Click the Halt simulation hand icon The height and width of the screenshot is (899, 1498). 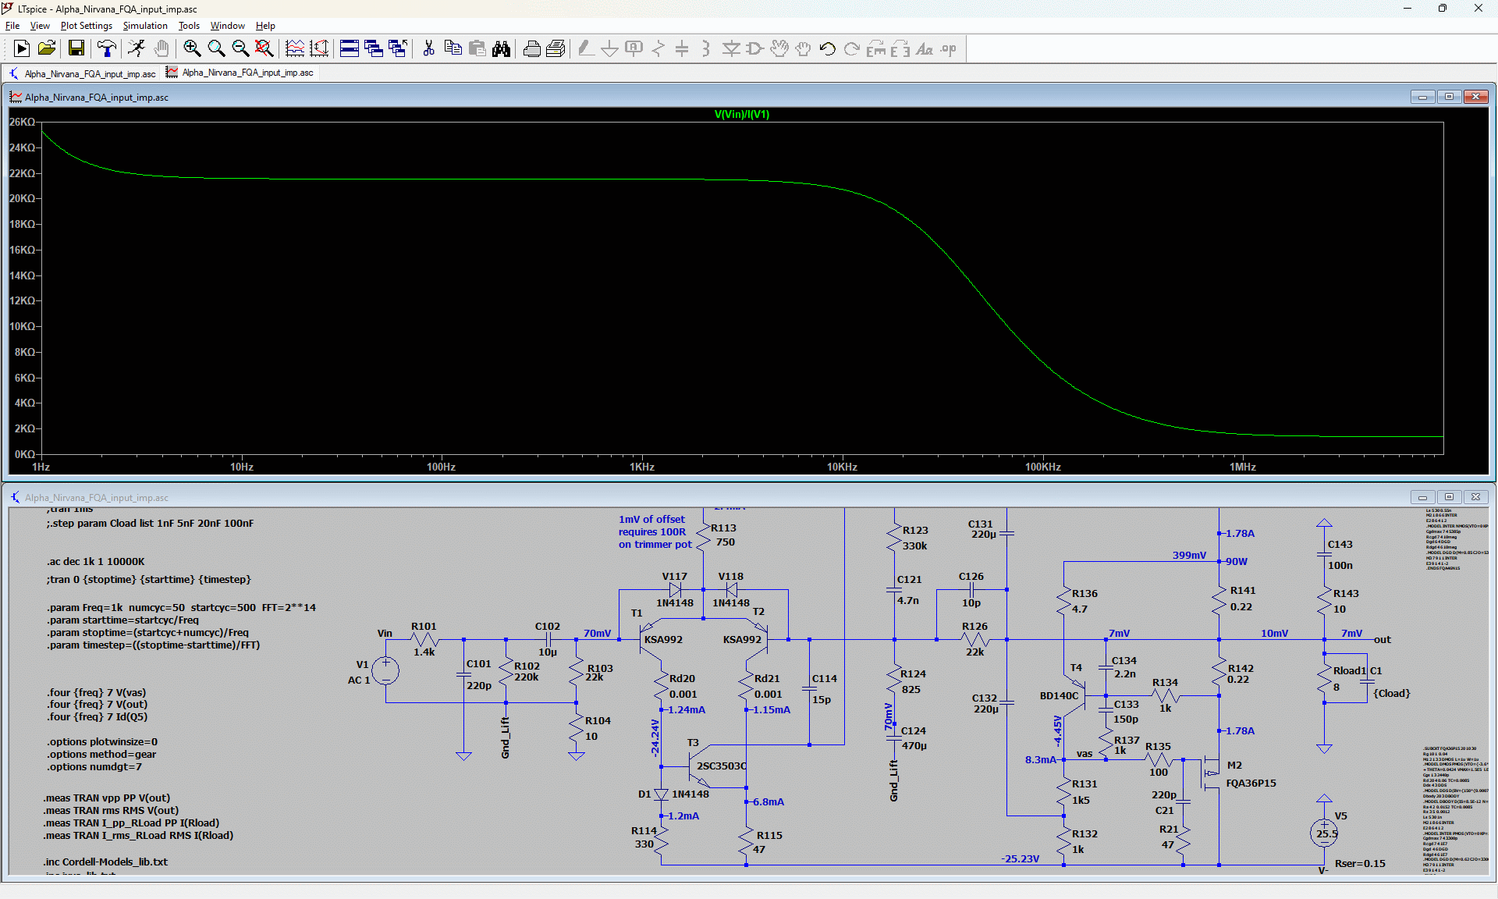161,48
